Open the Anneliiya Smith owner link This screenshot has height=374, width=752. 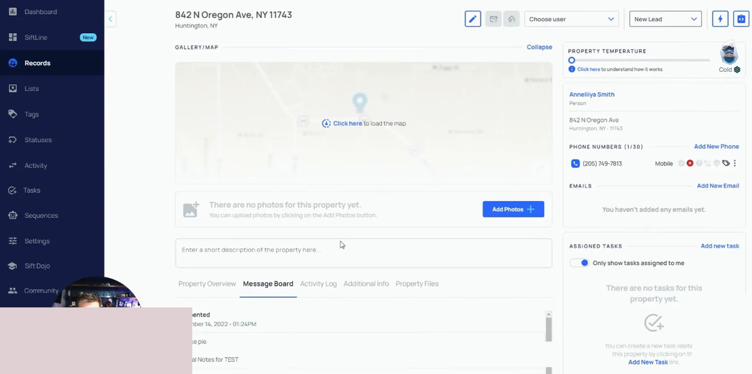pos(592,94)
